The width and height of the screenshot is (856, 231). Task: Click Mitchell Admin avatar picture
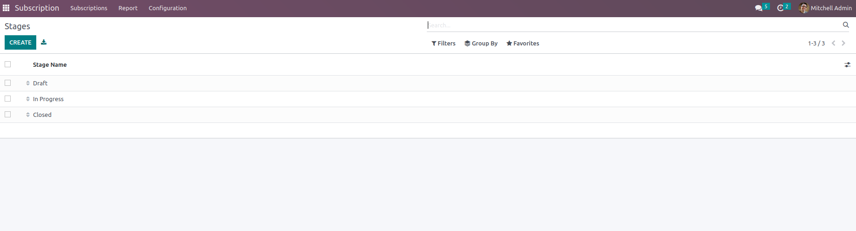click(x=803, y=8)
